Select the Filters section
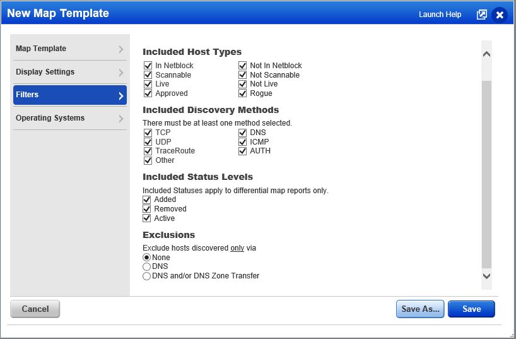This screenshot has width=516, height=339. coord(69,95)
